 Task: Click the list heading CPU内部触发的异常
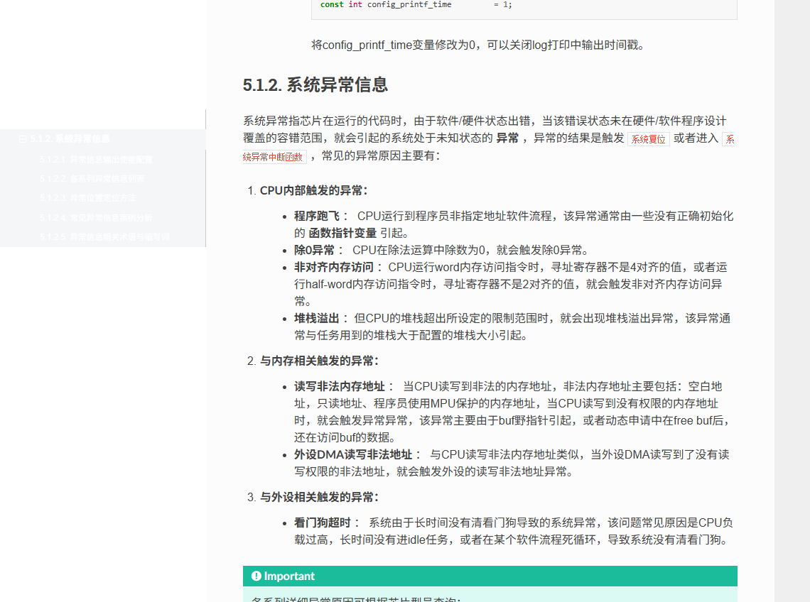click(x=313, y=190)
